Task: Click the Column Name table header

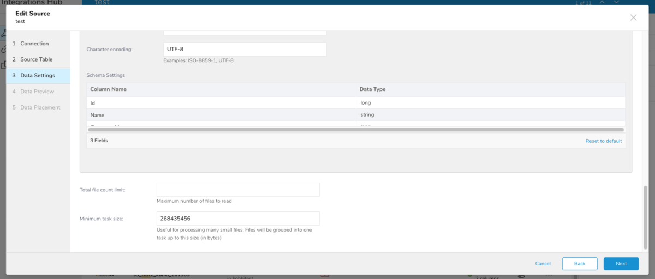Action: (109, 89)
